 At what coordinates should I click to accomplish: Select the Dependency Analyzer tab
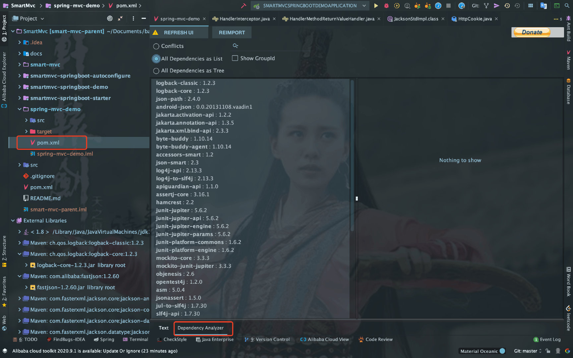201,328
